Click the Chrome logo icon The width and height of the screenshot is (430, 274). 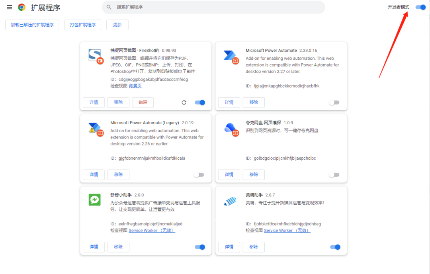[21, 7]
